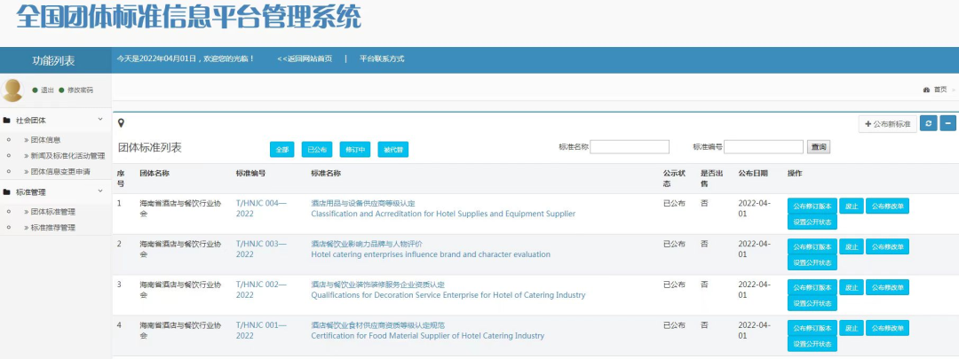Click 公布修订版本 for T/HNJC 001
The height and width of the screenshot is (359, 959).
click(812, 328)
